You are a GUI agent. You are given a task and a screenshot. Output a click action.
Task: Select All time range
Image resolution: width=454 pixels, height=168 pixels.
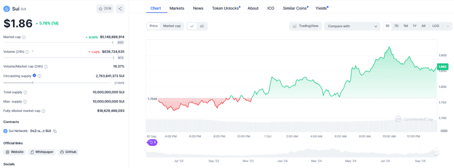(423, 26)
